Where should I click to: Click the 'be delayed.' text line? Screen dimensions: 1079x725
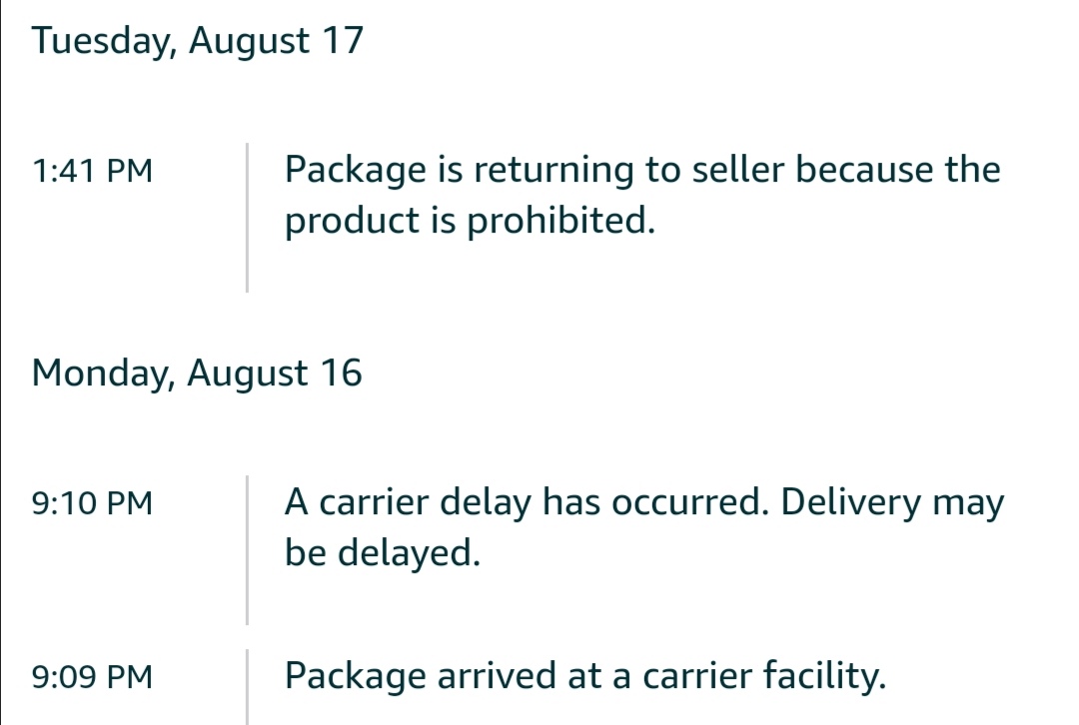point(383,552)
